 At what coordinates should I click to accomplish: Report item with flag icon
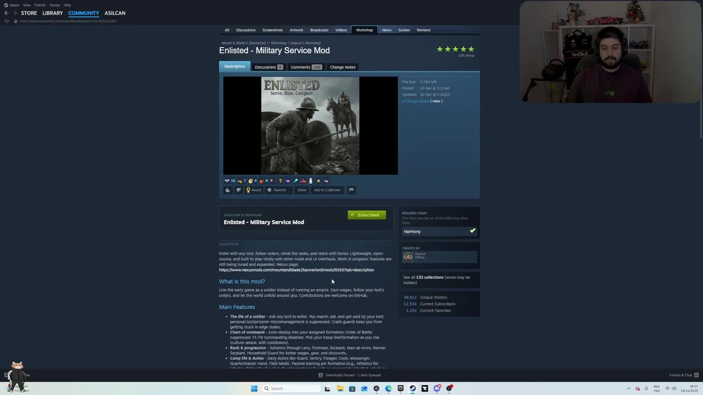[351, 190]
